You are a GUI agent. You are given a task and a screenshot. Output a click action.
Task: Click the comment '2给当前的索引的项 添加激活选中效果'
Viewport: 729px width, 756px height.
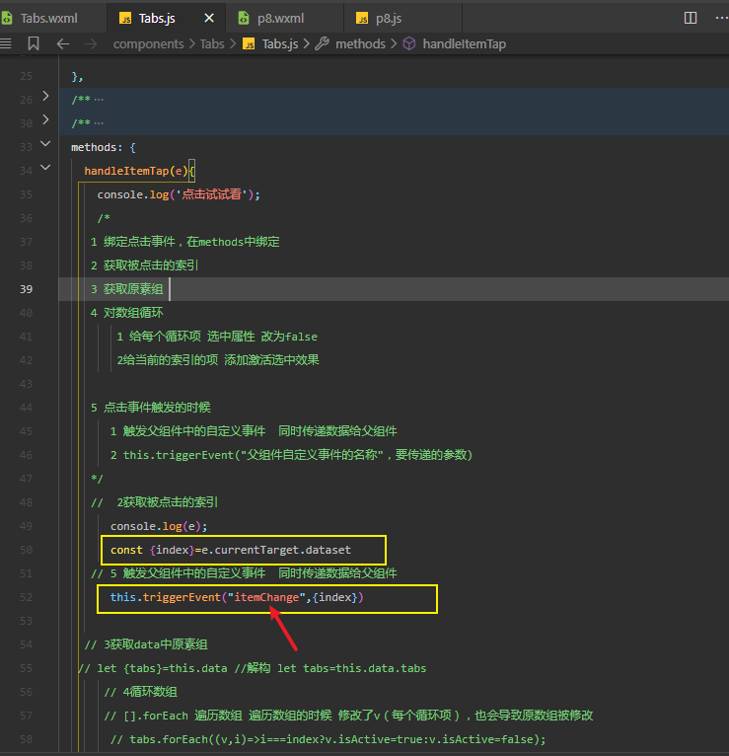click(218, 359)
